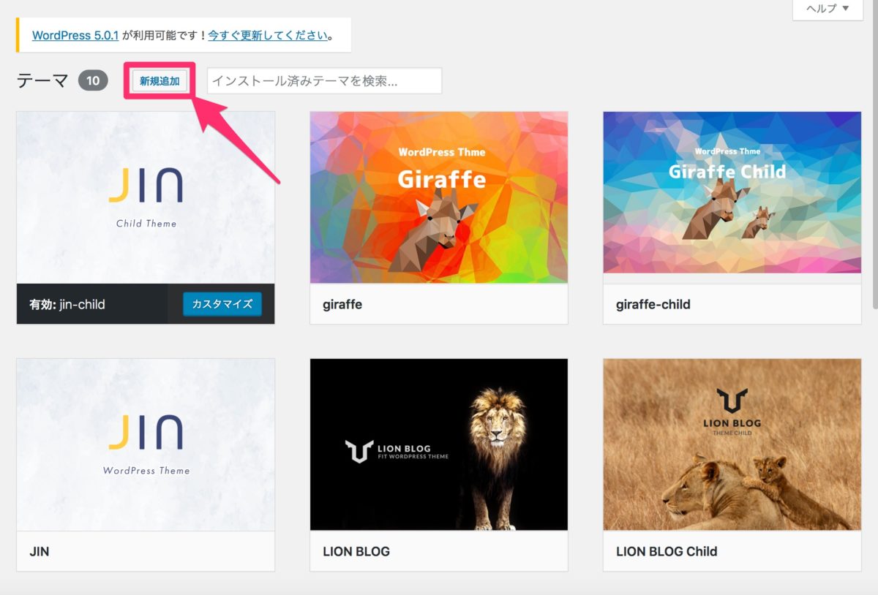Click the テーマ page heading
The width and height of the screenshot is (878, 595).
pos(42,81)
